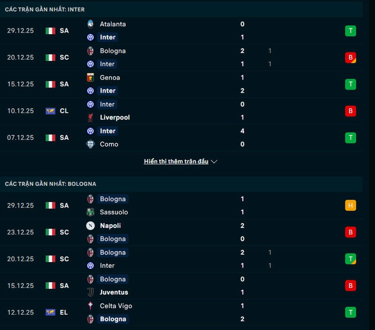
Task: Click the Atalanta club crest icon
Action: (x=92, y=24)
